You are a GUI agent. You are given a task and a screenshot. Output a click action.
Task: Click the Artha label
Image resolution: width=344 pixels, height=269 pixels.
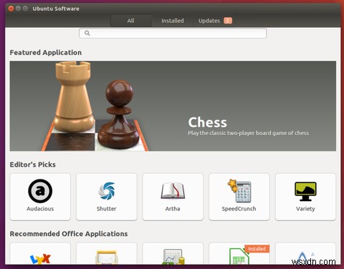173,209
